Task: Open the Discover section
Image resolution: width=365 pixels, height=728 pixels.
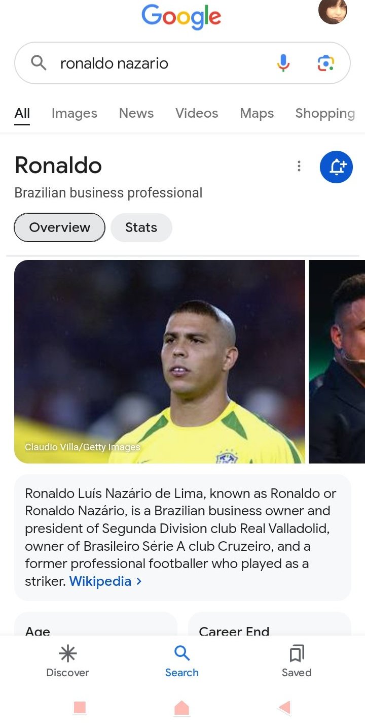Action: click(x=67, y=661)
